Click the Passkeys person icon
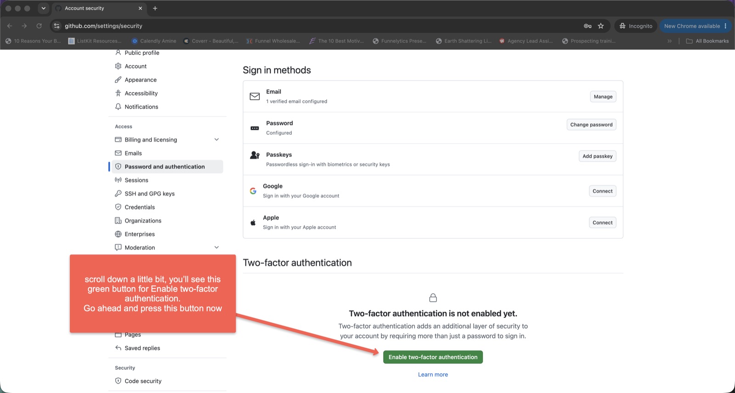 click(254, 155)
